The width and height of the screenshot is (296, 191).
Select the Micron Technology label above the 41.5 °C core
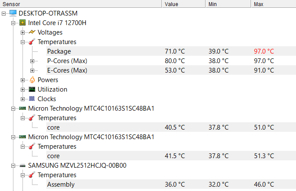pos(91,137)
